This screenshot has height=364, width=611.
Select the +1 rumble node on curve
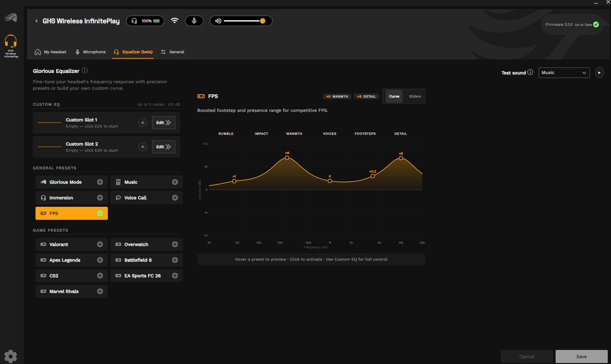[234, 181]
